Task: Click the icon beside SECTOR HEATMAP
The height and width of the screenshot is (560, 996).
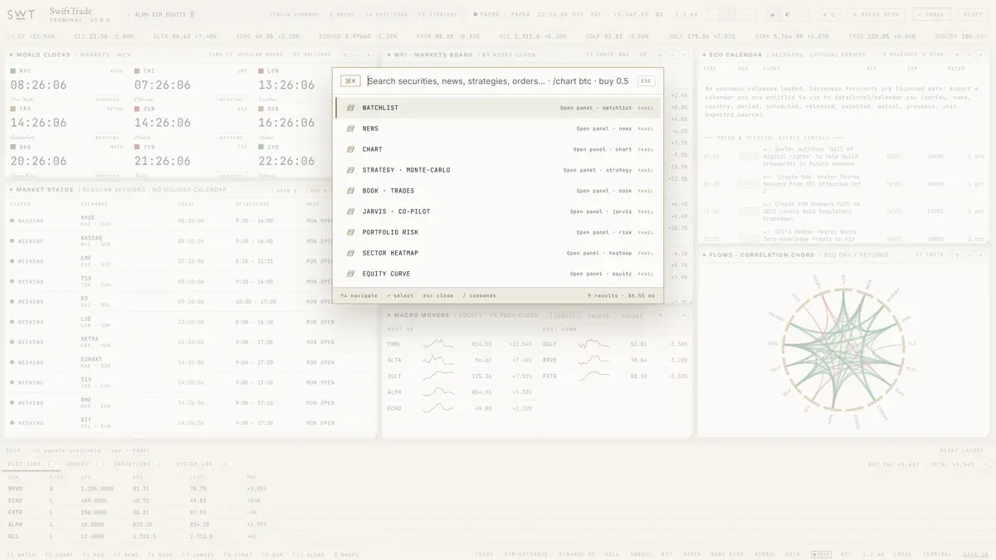Action: click(x=350, y=253)
